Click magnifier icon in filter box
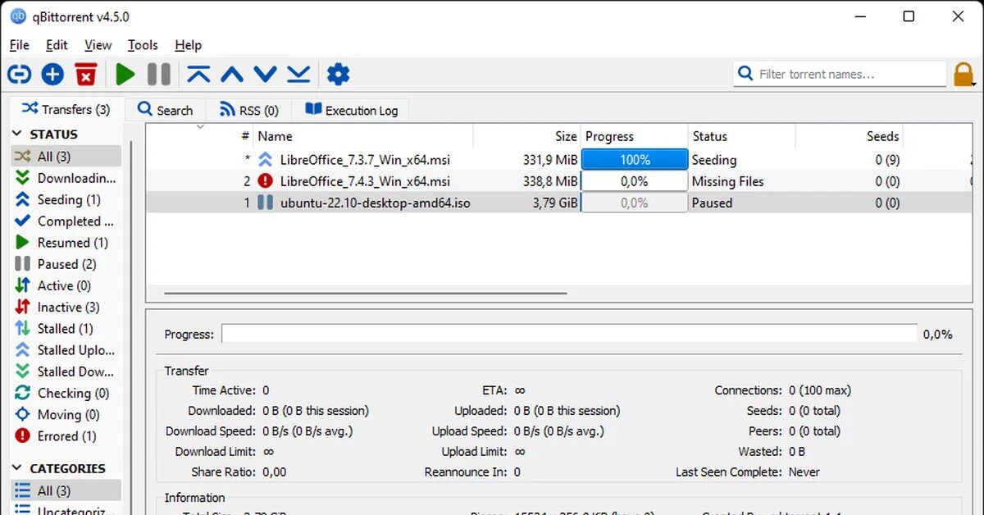 click(745, 74)
